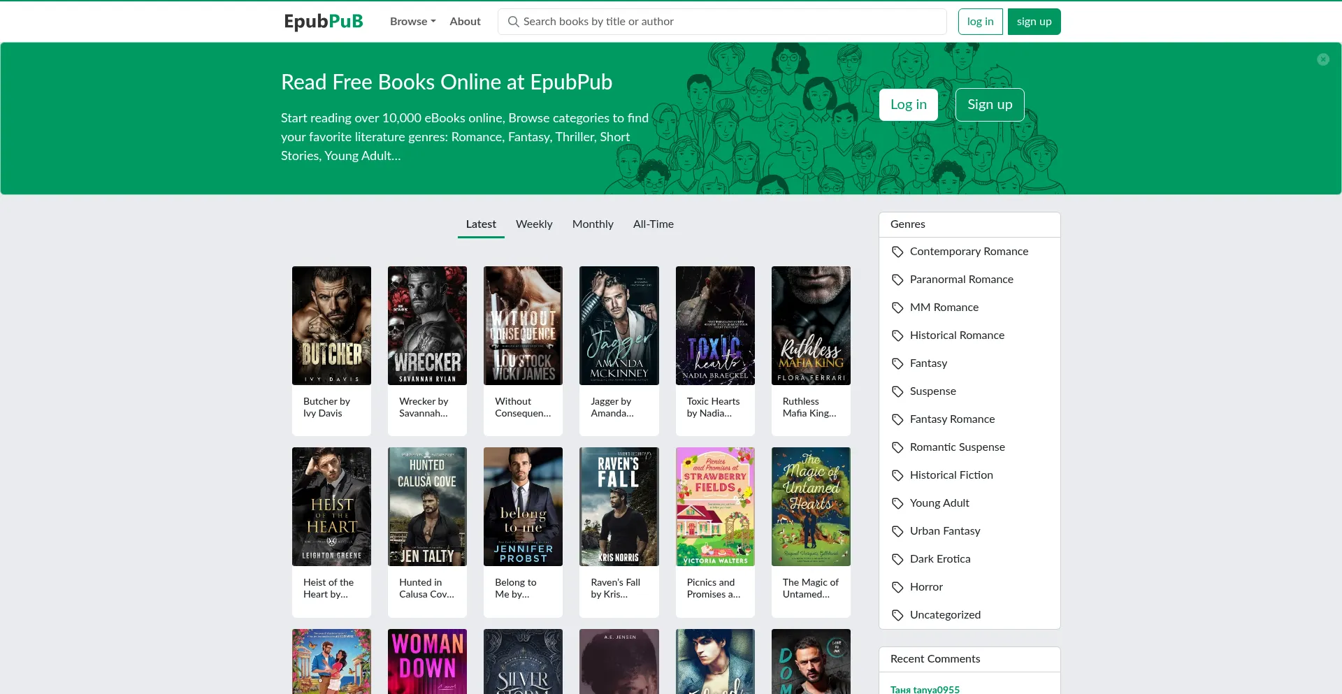Show the Monthly book list
The image size is (1342, 694).
pyautogui.click(x=592, y=224)
